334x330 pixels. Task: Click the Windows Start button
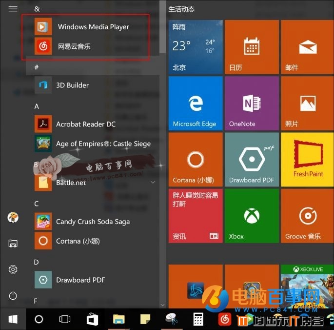click(13, 319)
